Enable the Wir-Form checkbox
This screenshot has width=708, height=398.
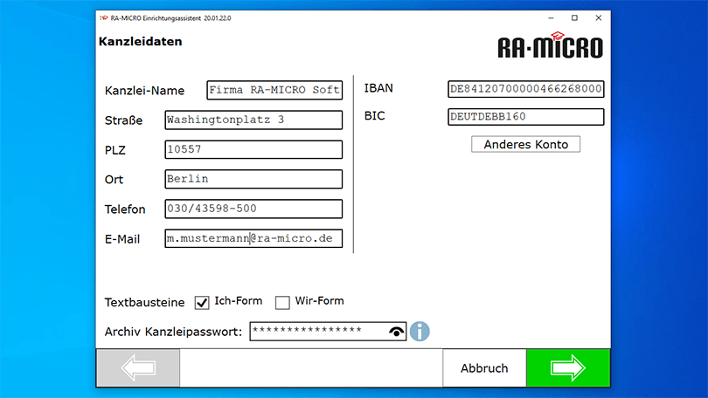tap(282, 302)
